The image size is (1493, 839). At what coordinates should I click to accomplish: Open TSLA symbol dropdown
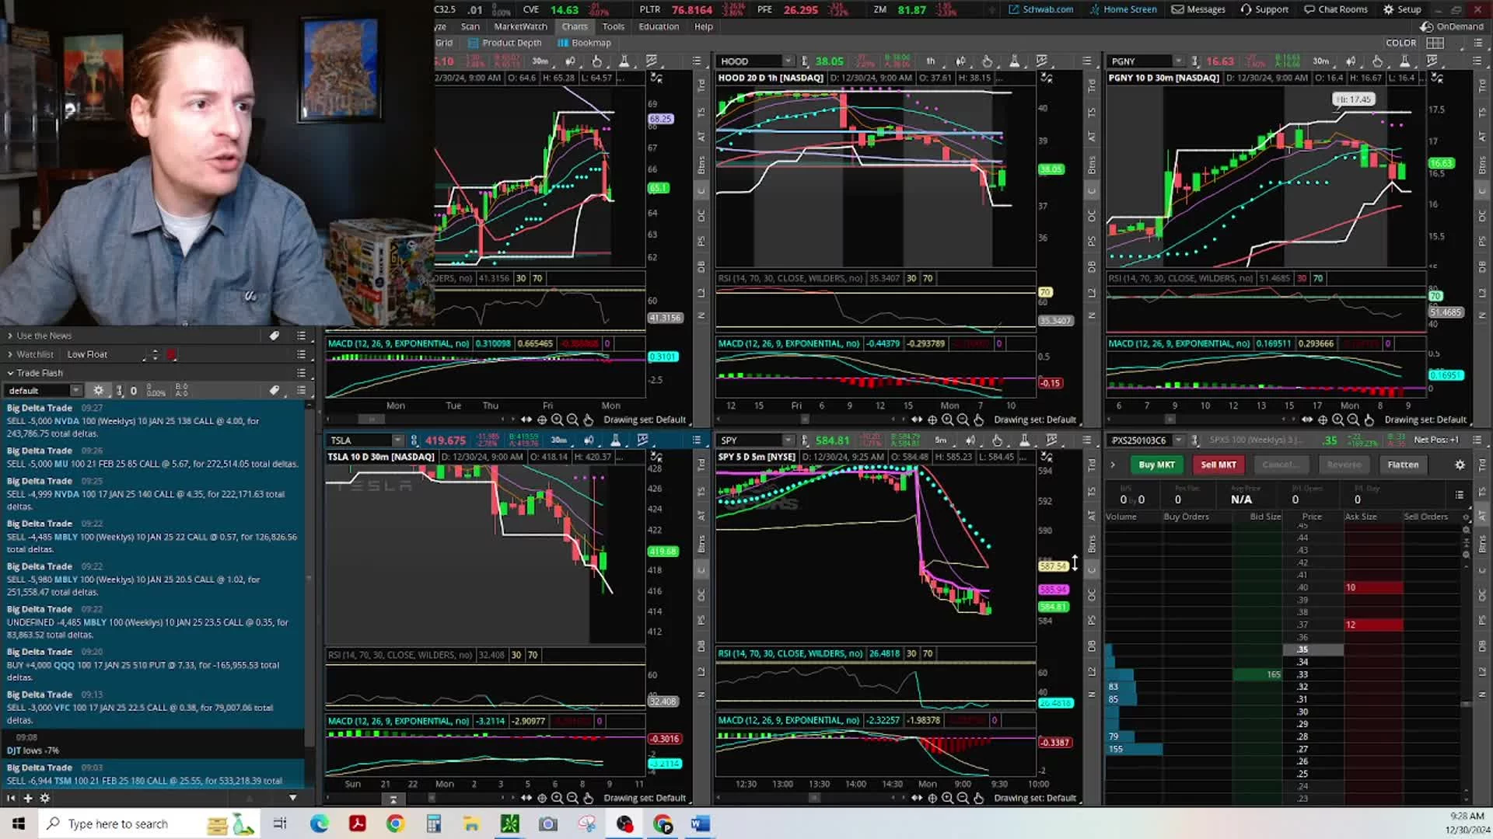[x=397, y=440]
